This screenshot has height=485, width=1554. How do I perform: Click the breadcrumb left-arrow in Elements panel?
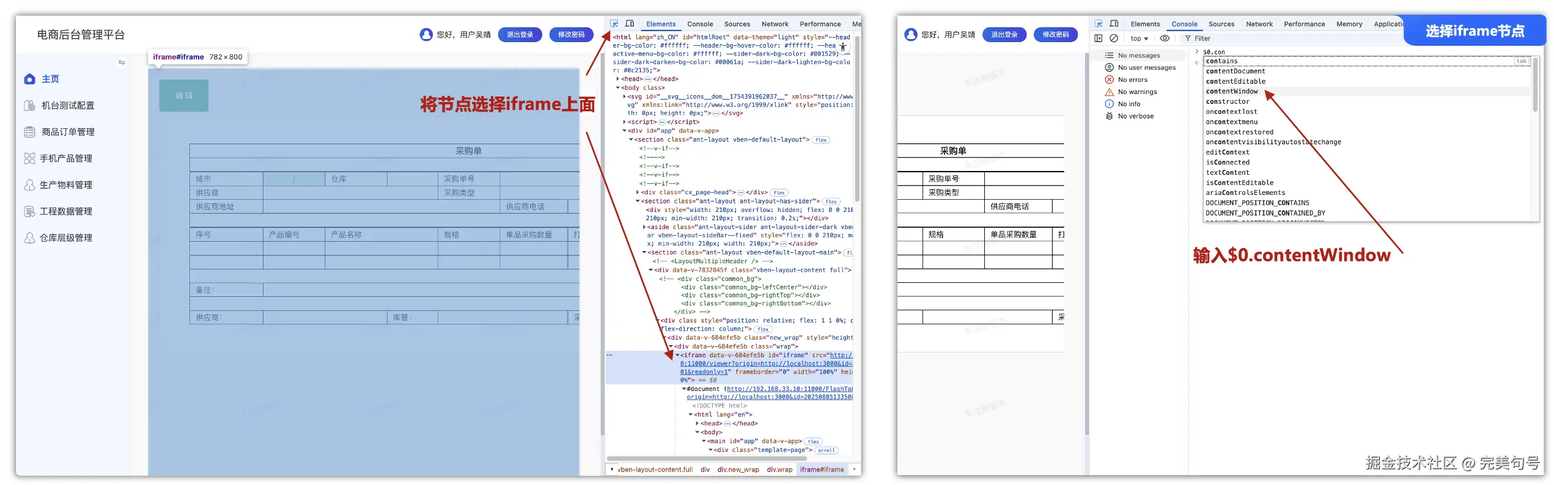pos(612,469)
